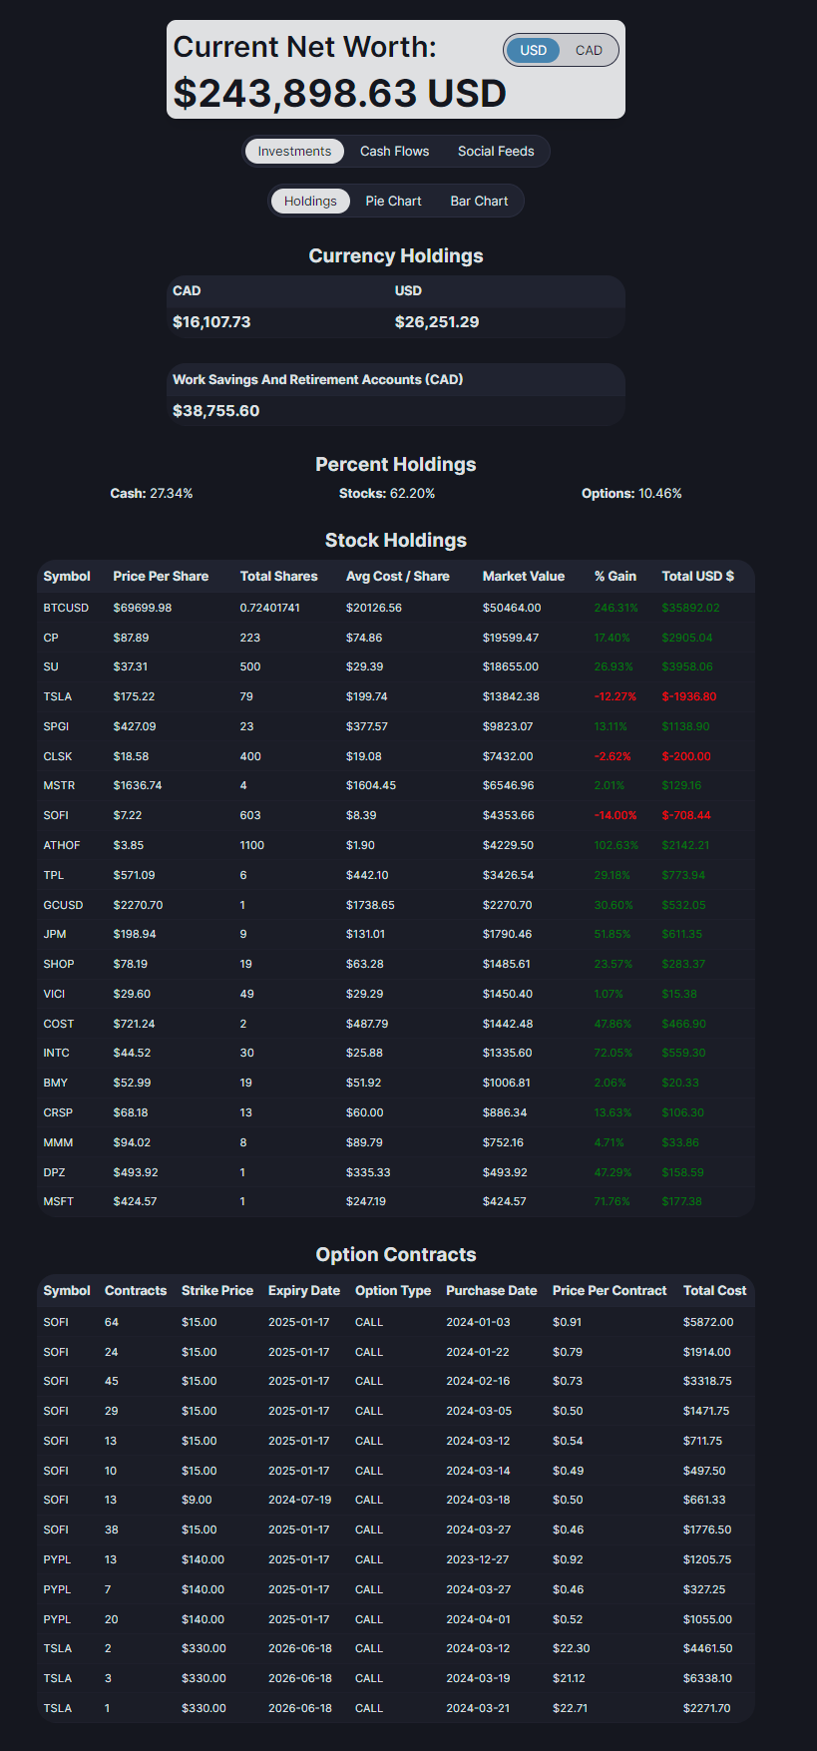Image resolution: width=817 pixels, height=1751 pixels.
Task: Switch to the Pie Chart view
Action: click(x=393, y=201)
